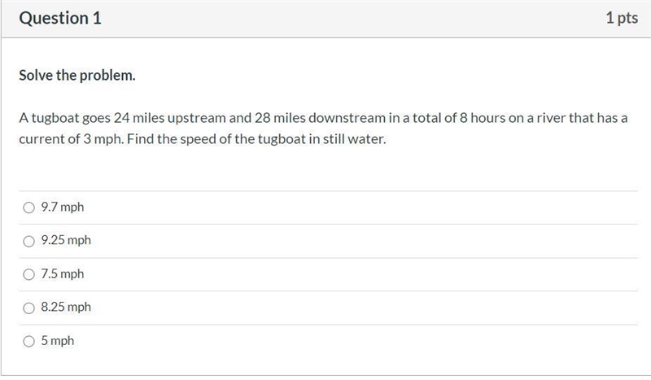Select the 9.7 mph radio button
651x380 pixels.
[28, 207]
